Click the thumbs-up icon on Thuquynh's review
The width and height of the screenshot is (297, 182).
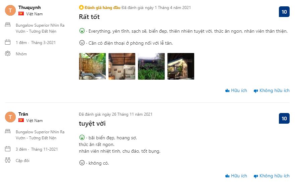[x=227, y=91]
